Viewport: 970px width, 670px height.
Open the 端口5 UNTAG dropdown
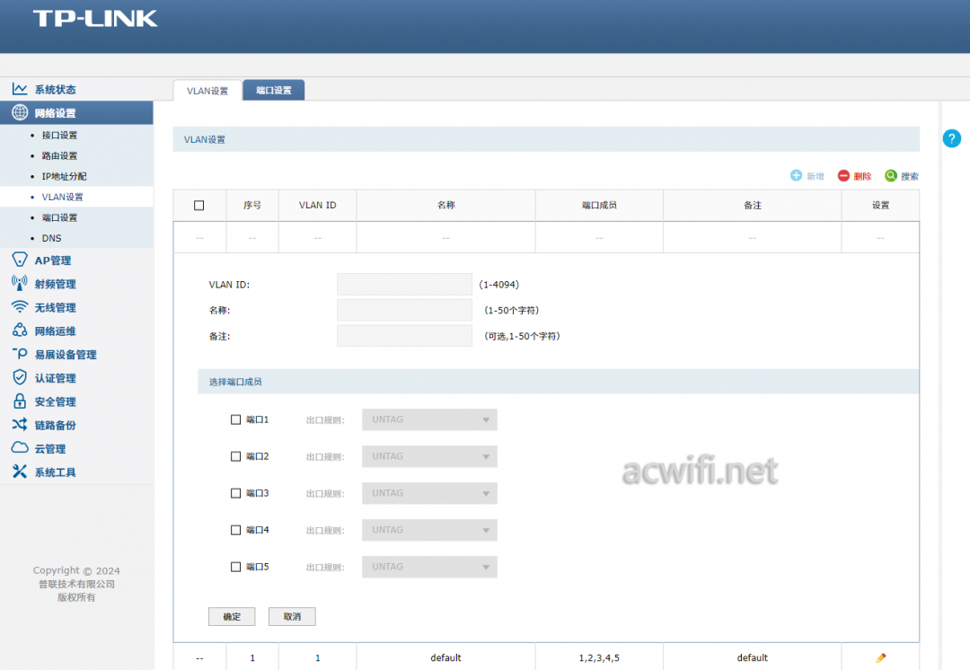click(429, 567)
